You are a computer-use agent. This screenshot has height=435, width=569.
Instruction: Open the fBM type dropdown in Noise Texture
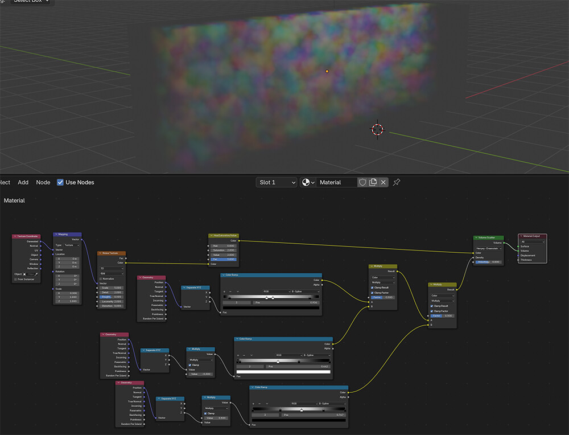click(112, 273)
